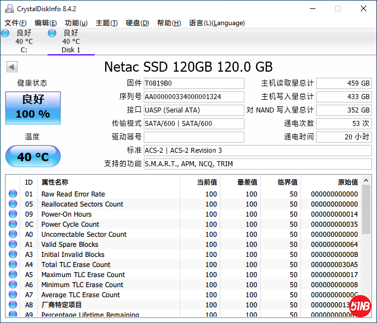Click the firmware field T0819B0
377x323 pixels.
point(194,83)
